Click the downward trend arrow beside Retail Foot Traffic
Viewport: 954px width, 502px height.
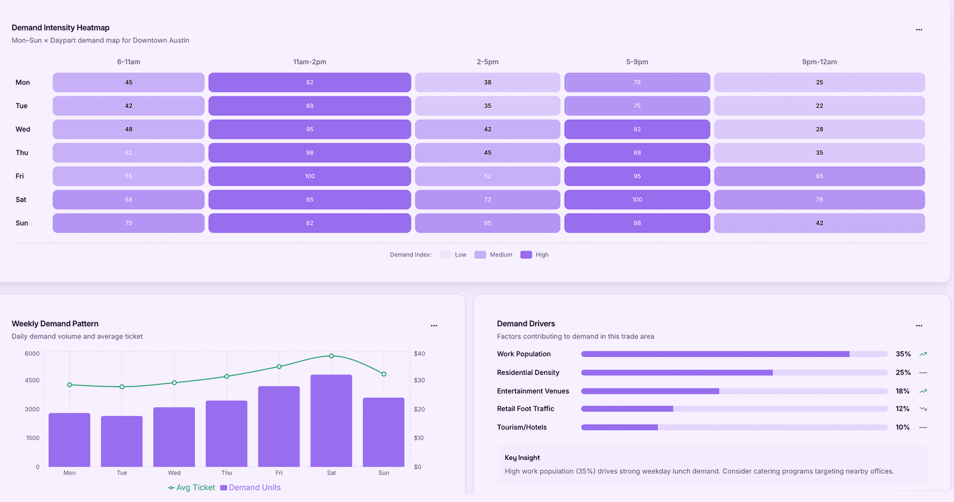[924, 409]
